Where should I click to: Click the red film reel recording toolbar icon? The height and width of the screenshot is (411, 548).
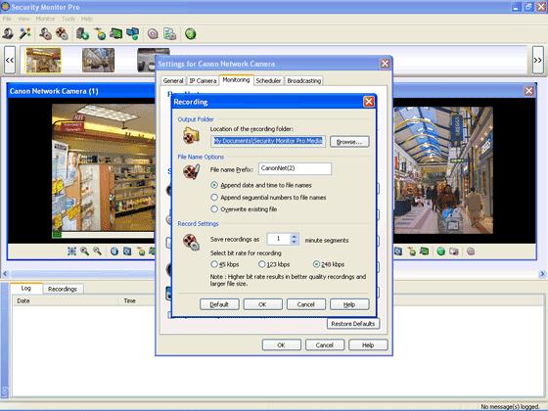coord(62,34)
